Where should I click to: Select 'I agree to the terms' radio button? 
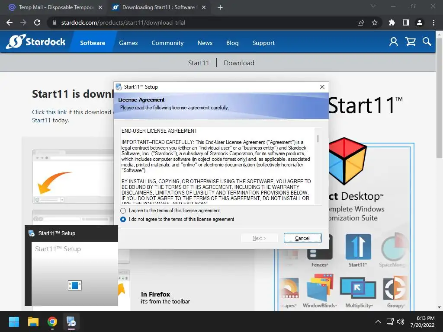click(x=123, y=211)
